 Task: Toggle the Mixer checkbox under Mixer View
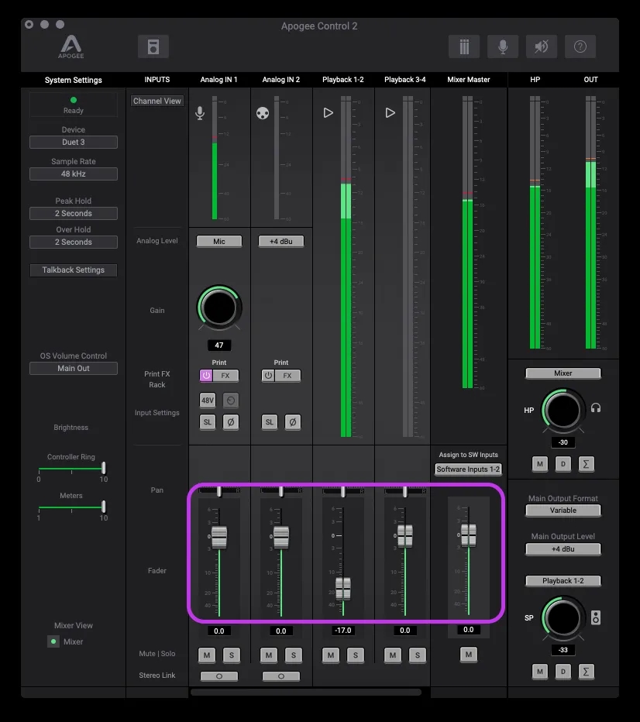tap(53, 641)
